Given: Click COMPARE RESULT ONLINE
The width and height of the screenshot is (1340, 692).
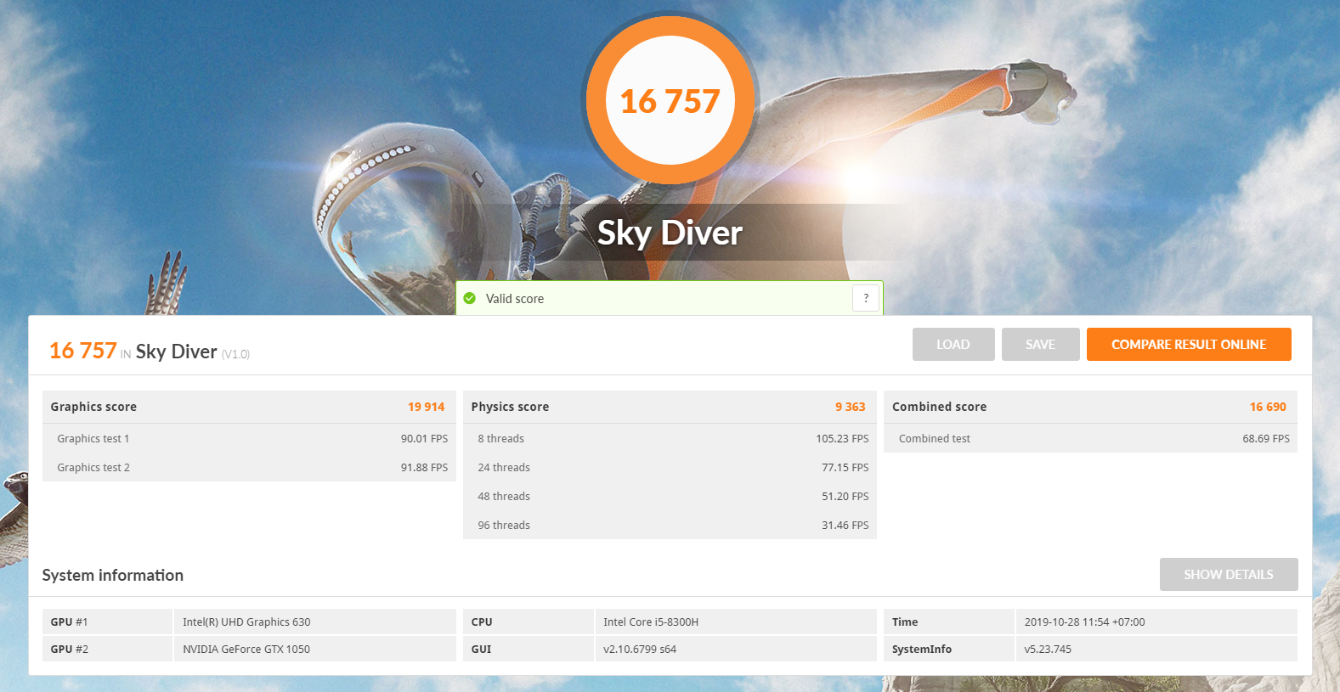Looking at the screenshot, I should coord(1188,345).
